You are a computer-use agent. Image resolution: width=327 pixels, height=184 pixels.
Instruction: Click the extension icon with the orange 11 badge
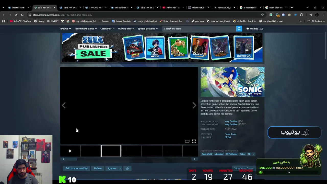click(277, 15)
